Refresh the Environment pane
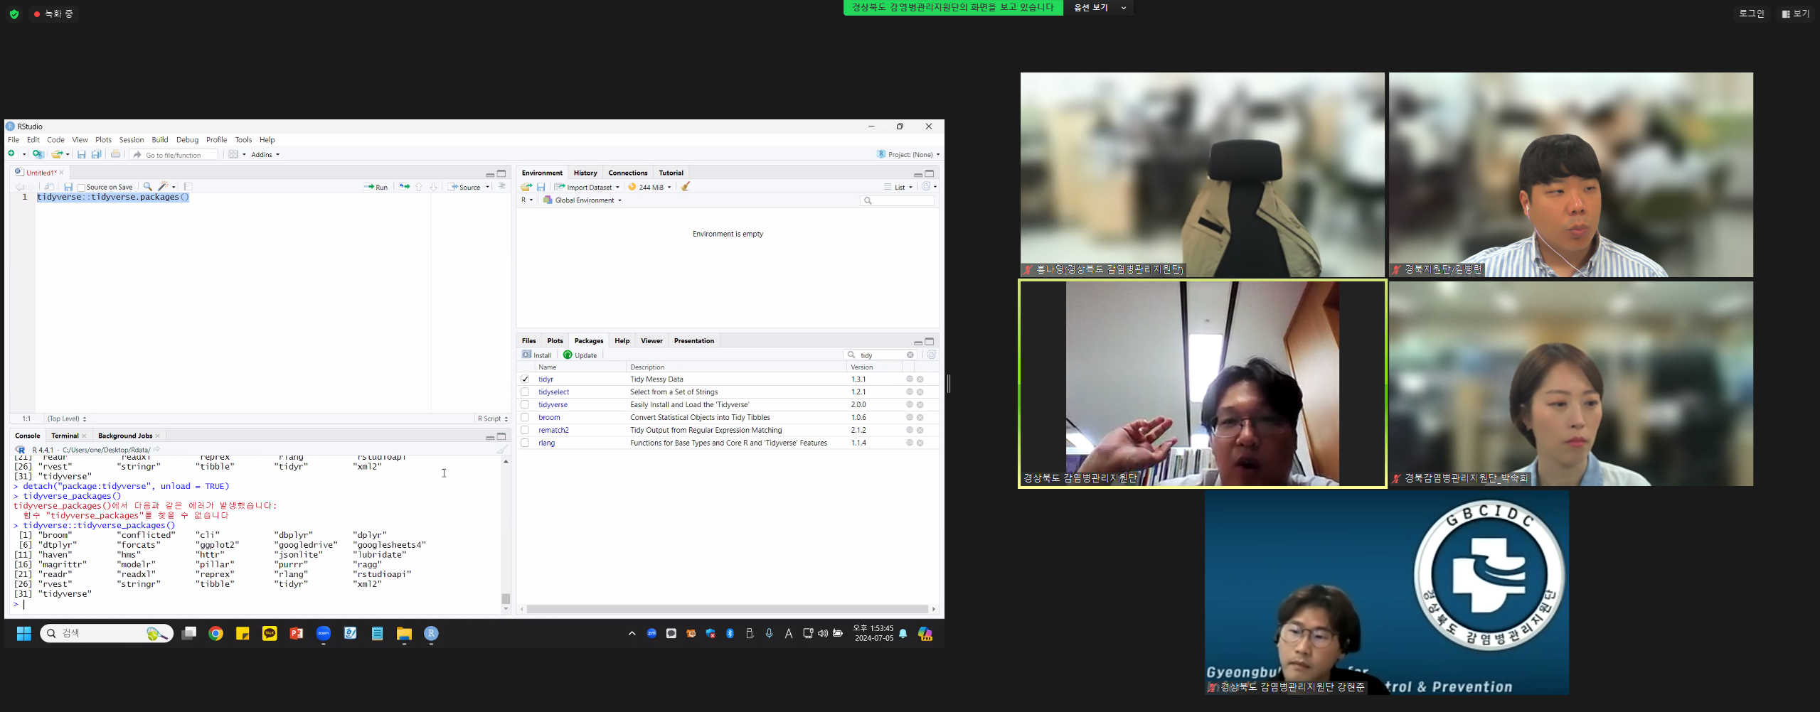Viewport: 1820px width, 712px height. (x=926, y=186)
